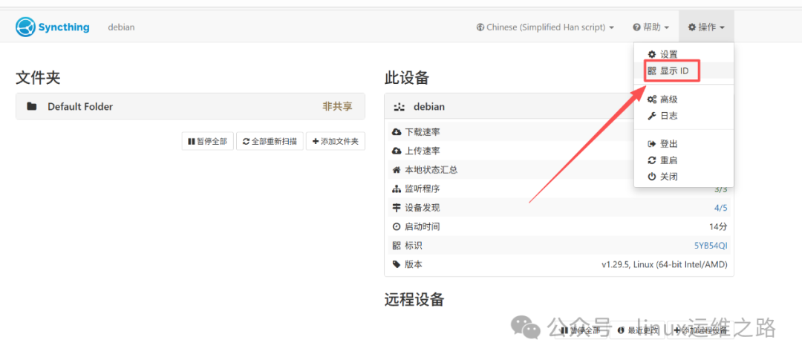Open 日志 logs from the actions menu

[683, 116]
